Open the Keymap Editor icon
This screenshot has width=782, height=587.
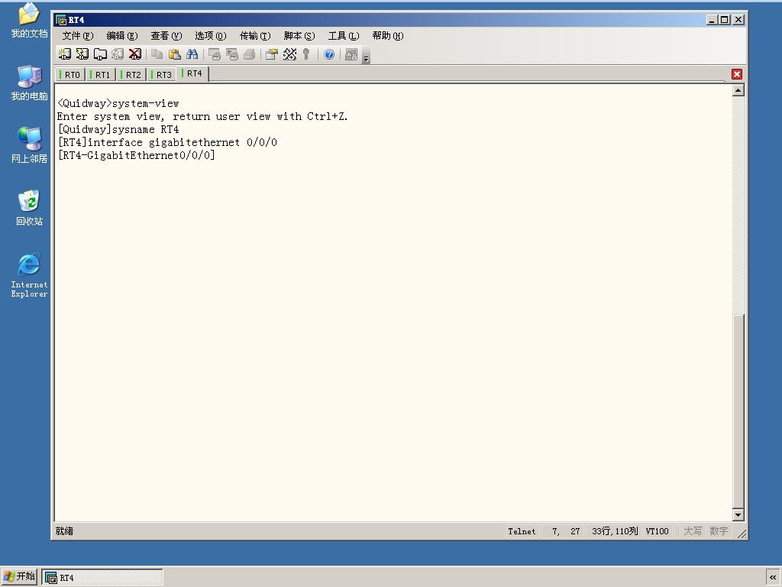(x=289, y=54)
